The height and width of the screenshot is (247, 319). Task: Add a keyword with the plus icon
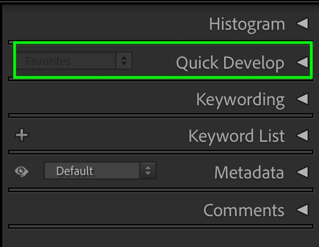tap(22, 135)
